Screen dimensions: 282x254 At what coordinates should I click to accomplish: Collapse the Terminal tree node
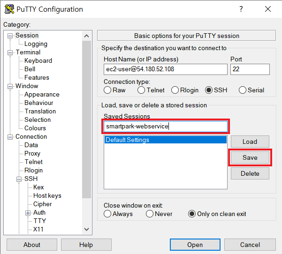click(x=10, y=52)
